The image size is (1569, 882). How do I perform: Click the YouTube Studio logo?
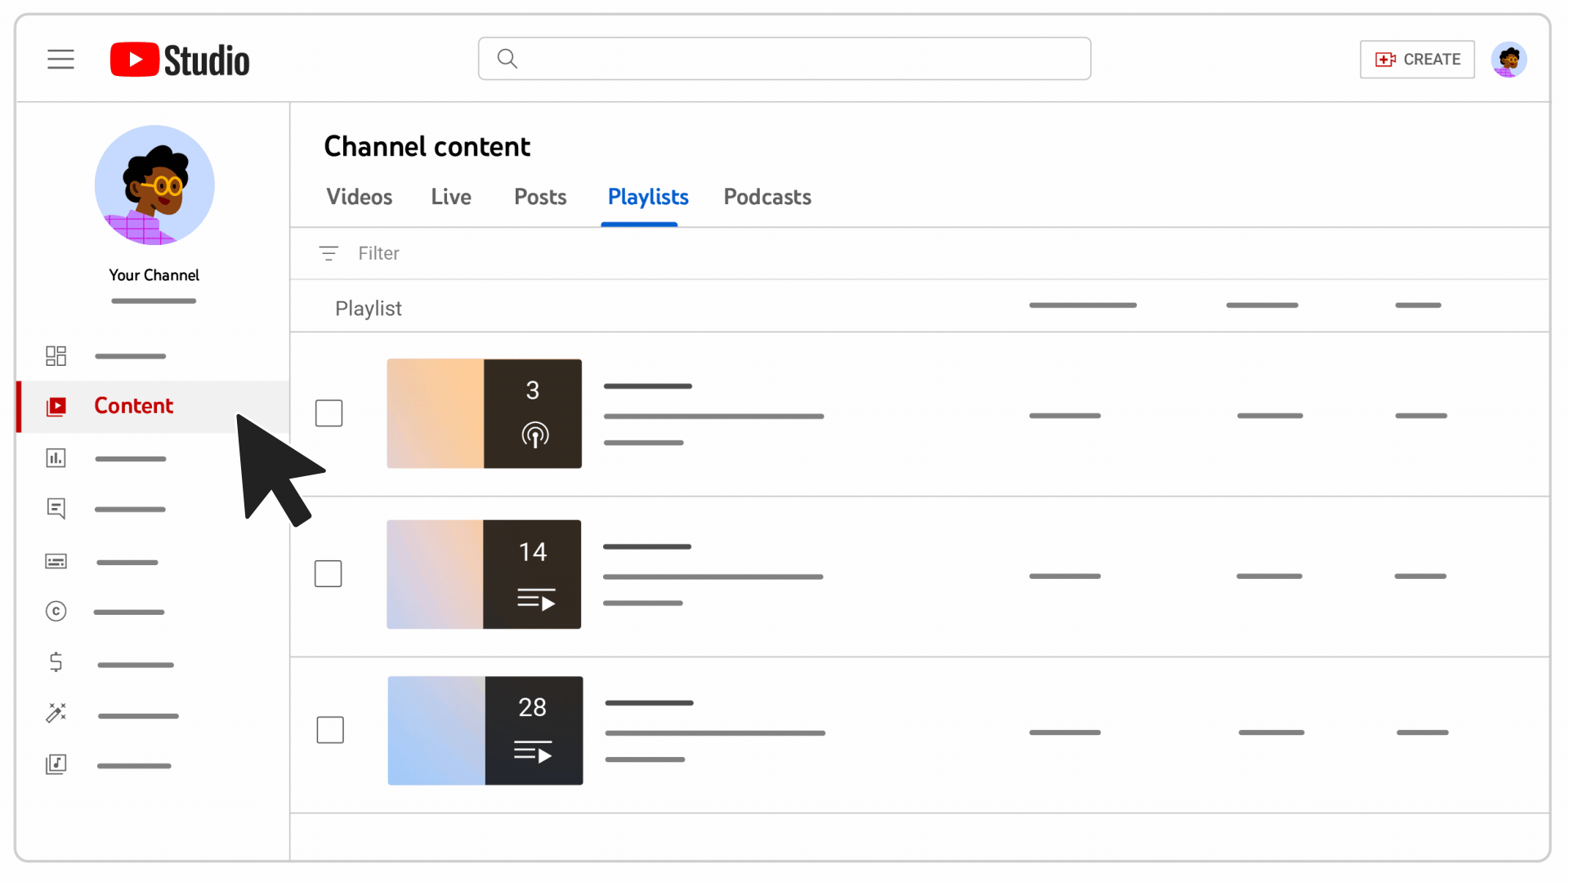click(179, 60)
